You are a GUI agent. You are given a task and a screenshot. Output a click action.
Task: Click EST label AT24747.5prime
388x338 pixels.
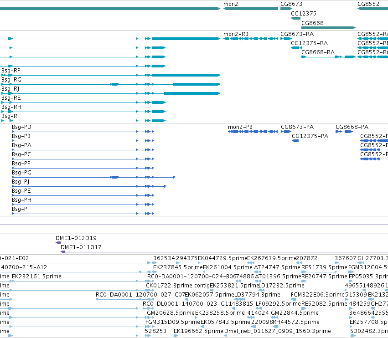click(277, 267)
